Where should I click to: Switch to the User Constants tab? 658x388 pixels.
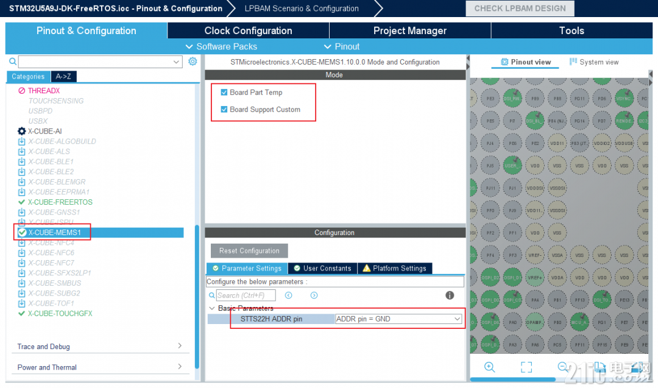pyautogui.click(x=322, y=269)
